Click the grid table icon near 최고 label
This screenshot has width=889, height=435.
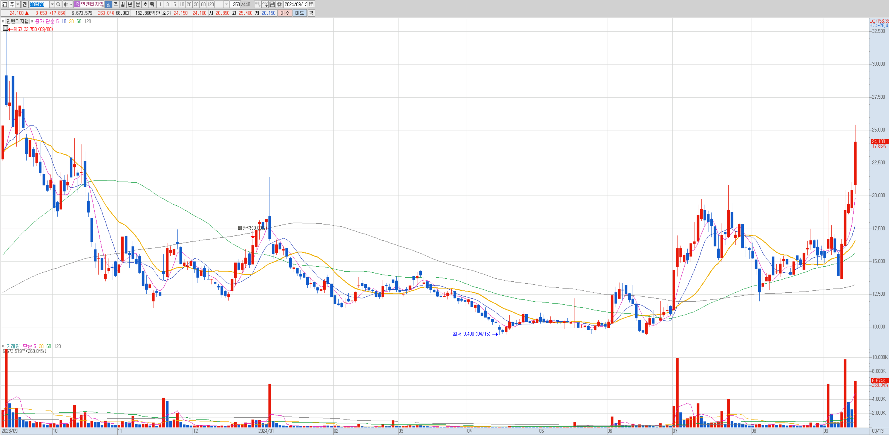coord(6,28)
